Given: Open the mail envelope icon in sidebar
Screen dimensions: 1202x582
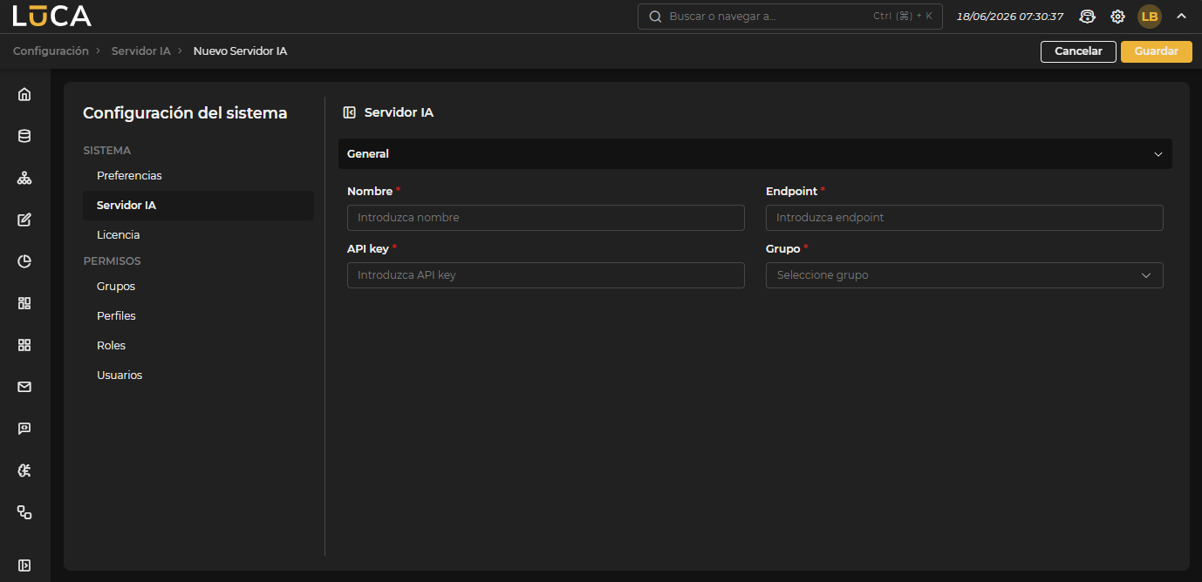Looking at the screenshot, I should coord(24,387).
